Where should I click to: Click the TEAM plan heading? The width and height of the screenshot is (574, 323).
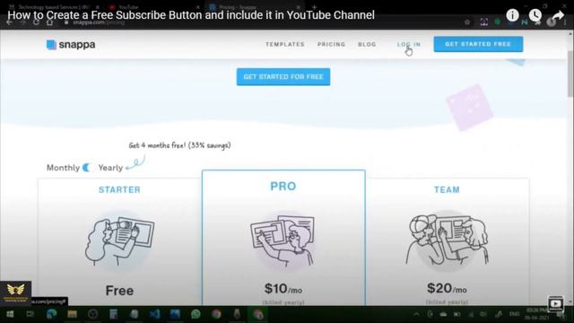click(x=447, y=189)
